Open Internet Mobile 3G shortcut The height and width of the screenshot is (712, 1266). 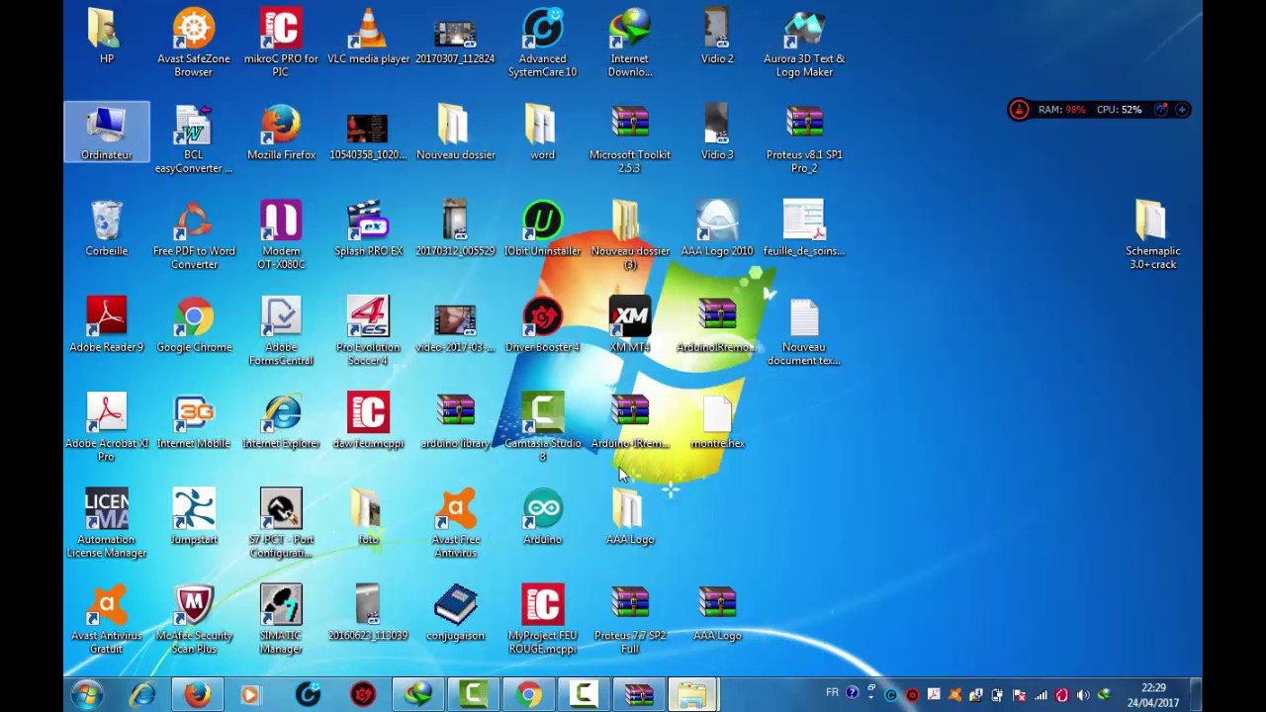(x=194, y=421)
